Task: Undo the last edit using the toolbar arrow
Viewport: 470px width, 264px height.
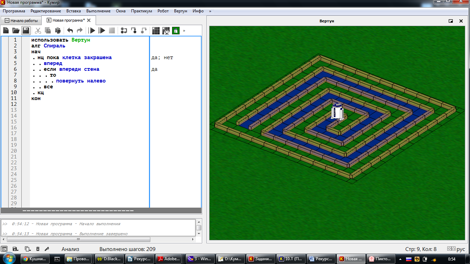Action: [x=70, y=31]
